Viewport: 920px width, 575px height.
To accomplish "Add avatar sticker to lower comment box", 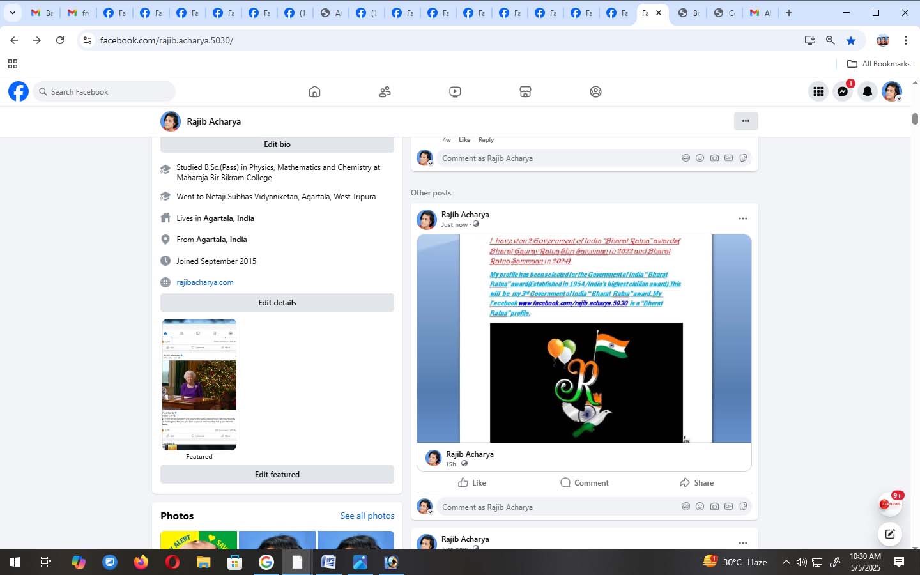I will [x=686, y=507].
